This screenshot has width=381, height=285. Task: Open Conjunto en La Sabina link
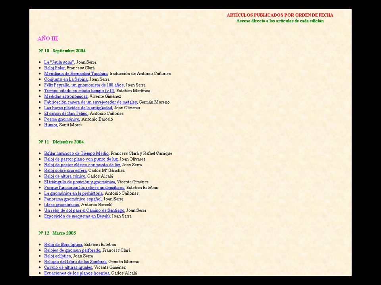[x=66, y=79]
